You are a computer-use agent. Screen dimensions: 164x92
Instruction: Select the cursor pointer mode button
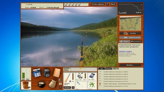[60, 80]
